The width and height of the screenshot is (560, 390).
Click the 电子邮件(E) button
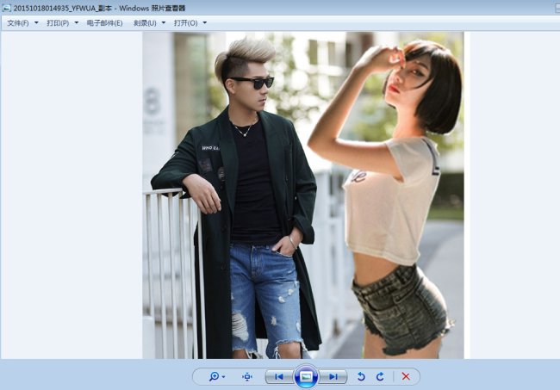(105, 22)
